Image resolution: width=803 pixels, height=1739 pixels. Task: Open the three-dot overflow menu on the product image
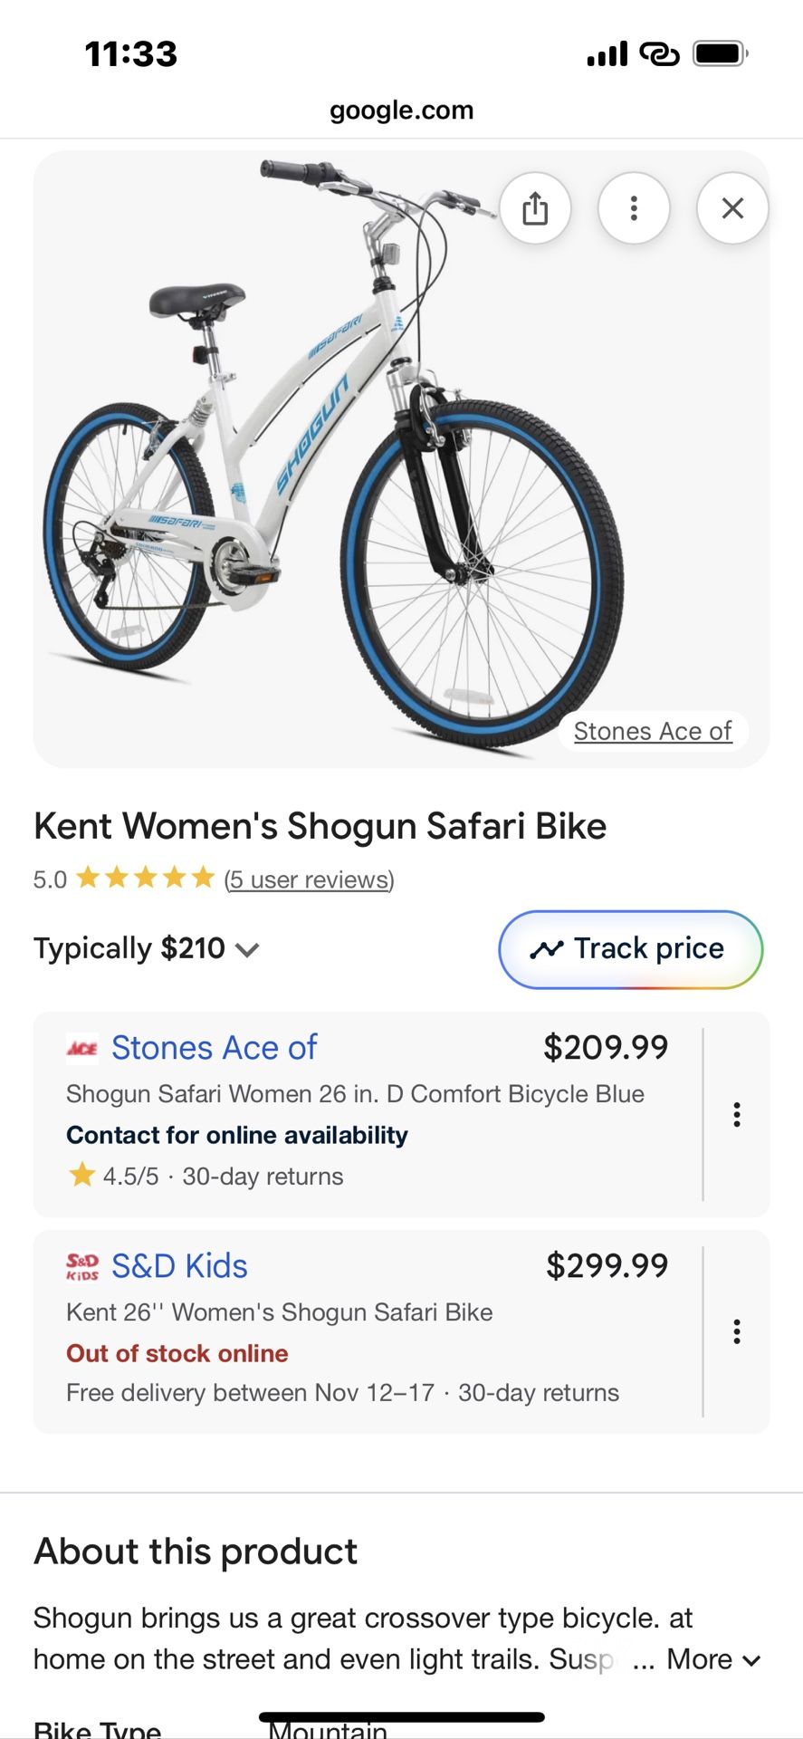(634, 207)
